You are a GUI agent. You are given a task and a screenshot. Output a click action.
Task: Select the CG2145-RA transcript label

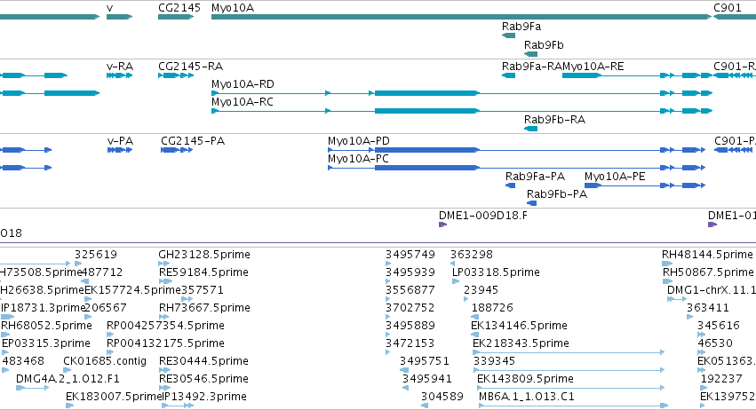[x=190, y=67]
